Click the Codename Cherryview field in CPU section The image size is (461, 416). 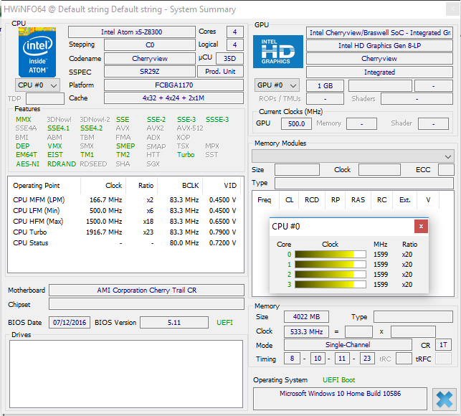click(150, 58)
